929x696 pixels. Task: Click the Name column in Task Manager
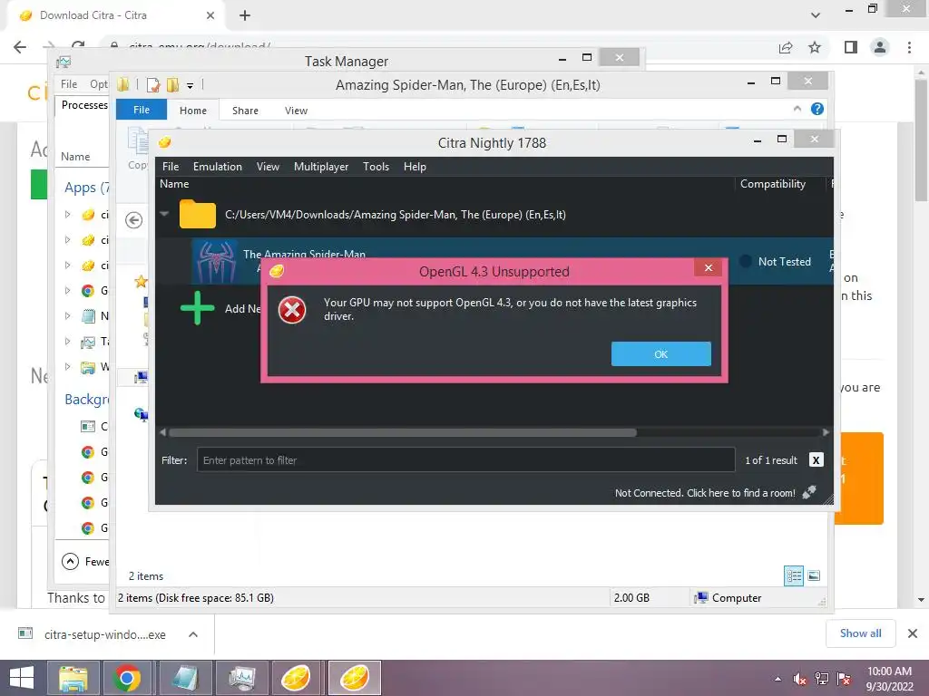pyautogui.click(x=75, y=157)
